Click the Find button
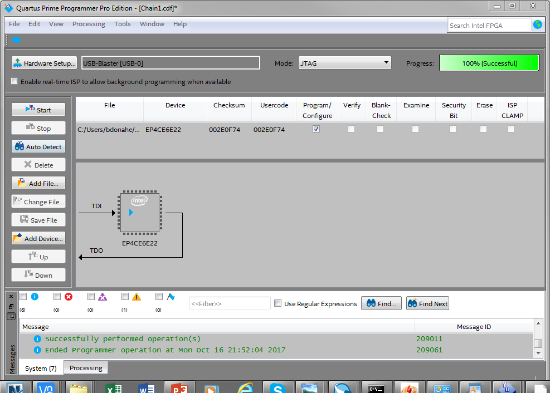 (381, 303)
